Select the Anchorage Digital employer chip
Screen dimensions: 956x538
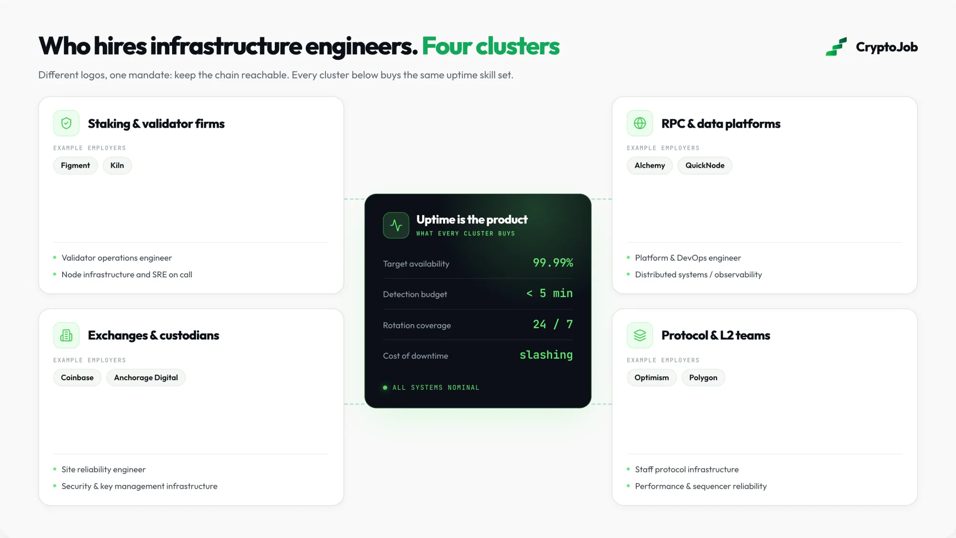pyautogui.click(x=146, y=377)
